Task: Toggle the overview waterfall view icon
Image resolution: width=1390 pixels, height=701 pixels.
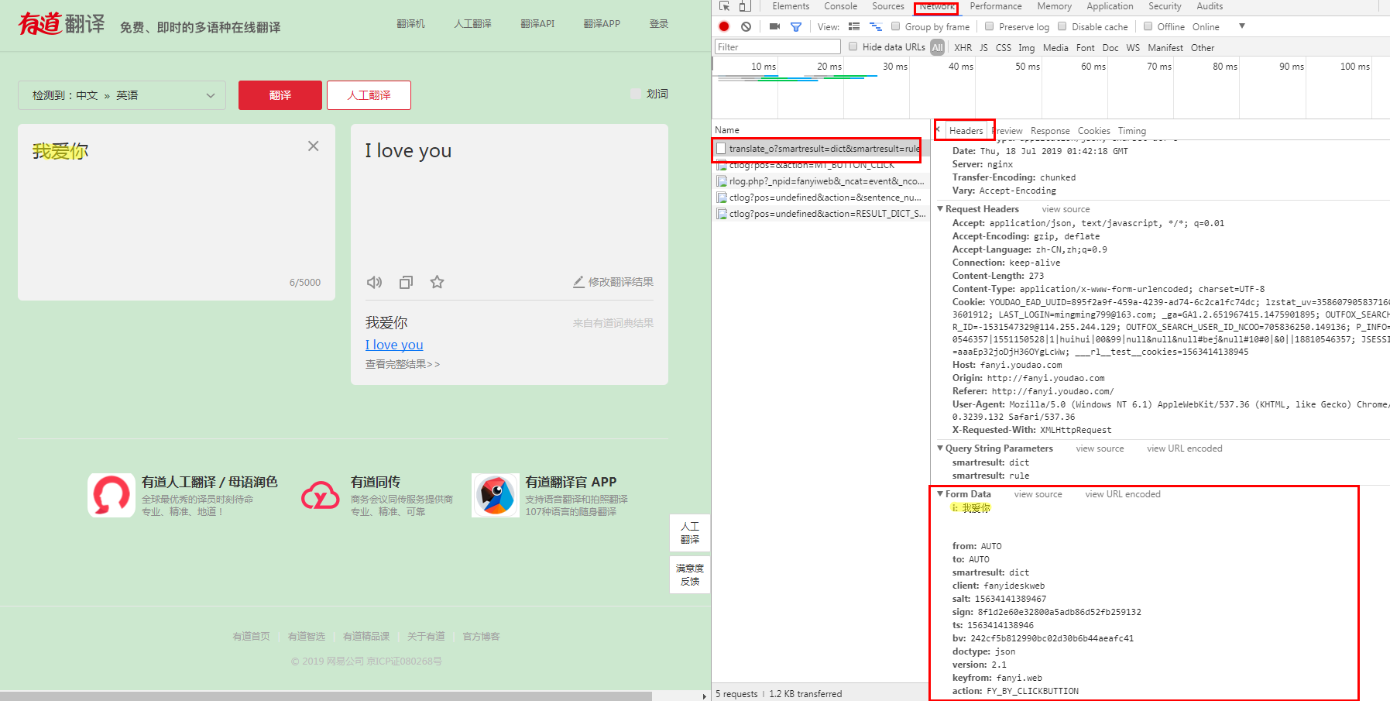Action: [876, 26]
